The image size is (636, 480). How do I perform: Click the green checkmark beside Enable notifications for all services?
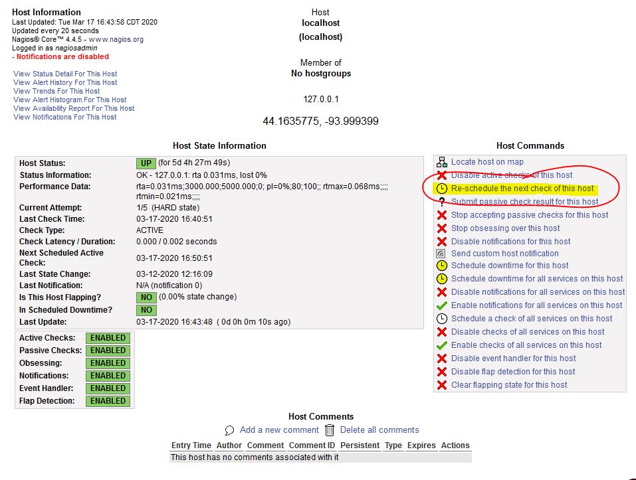click(x=442, y=305)
